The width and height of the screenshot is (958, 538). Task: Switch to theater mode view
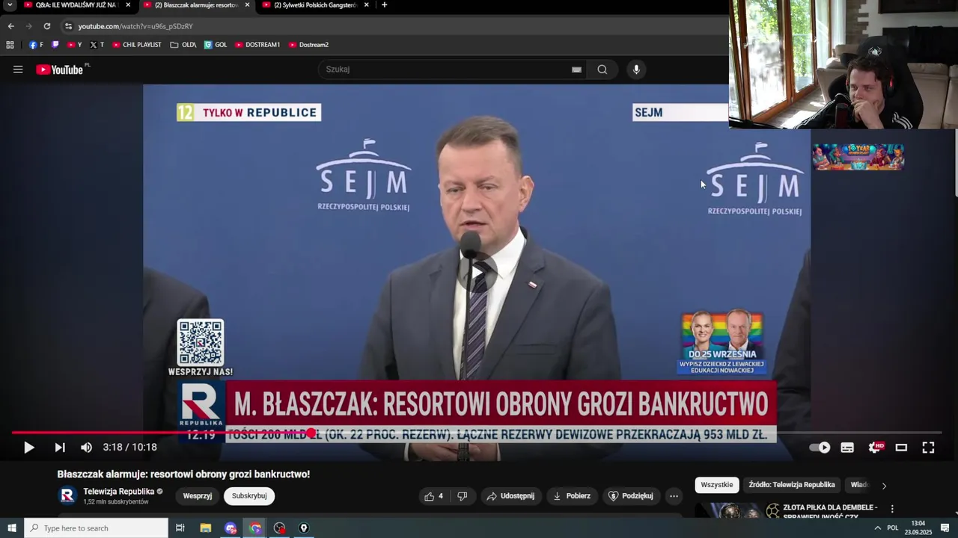(x=901, y=448)
